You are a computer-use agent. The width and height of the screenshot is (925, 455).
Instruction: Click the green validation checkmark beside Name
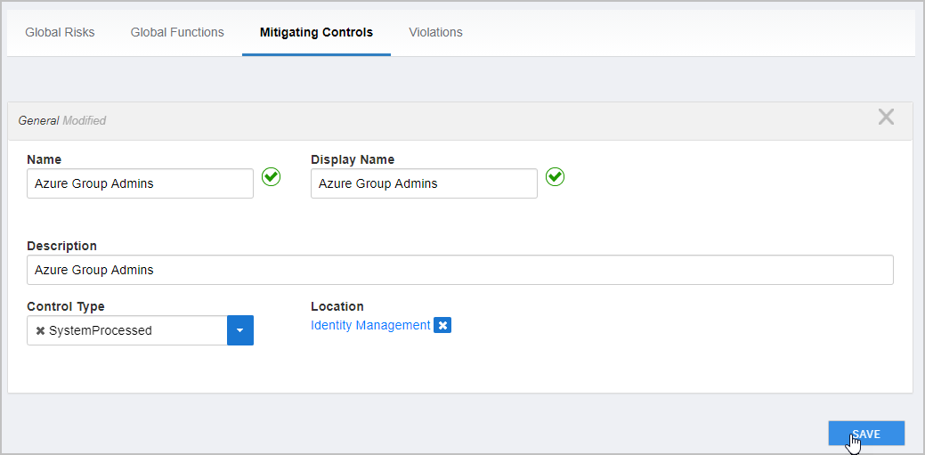point(272,177)
